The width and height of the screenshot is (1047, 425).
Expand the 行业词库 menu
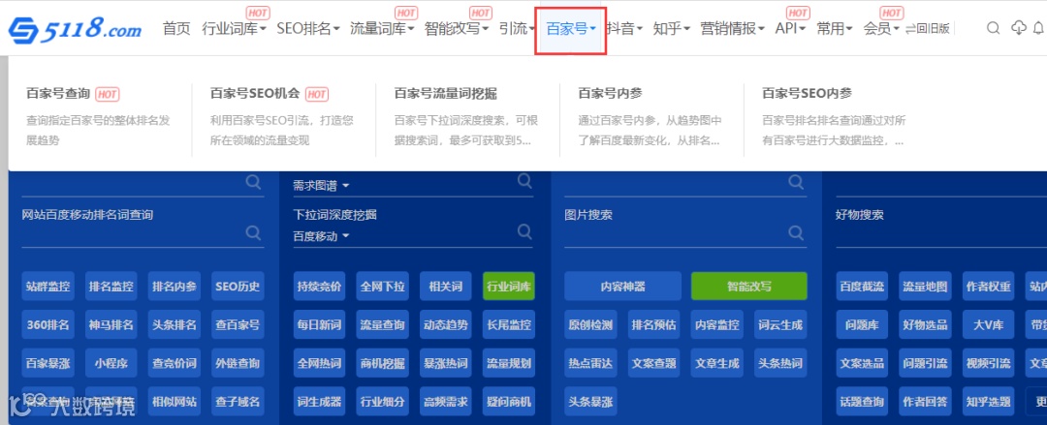point(234,29)
